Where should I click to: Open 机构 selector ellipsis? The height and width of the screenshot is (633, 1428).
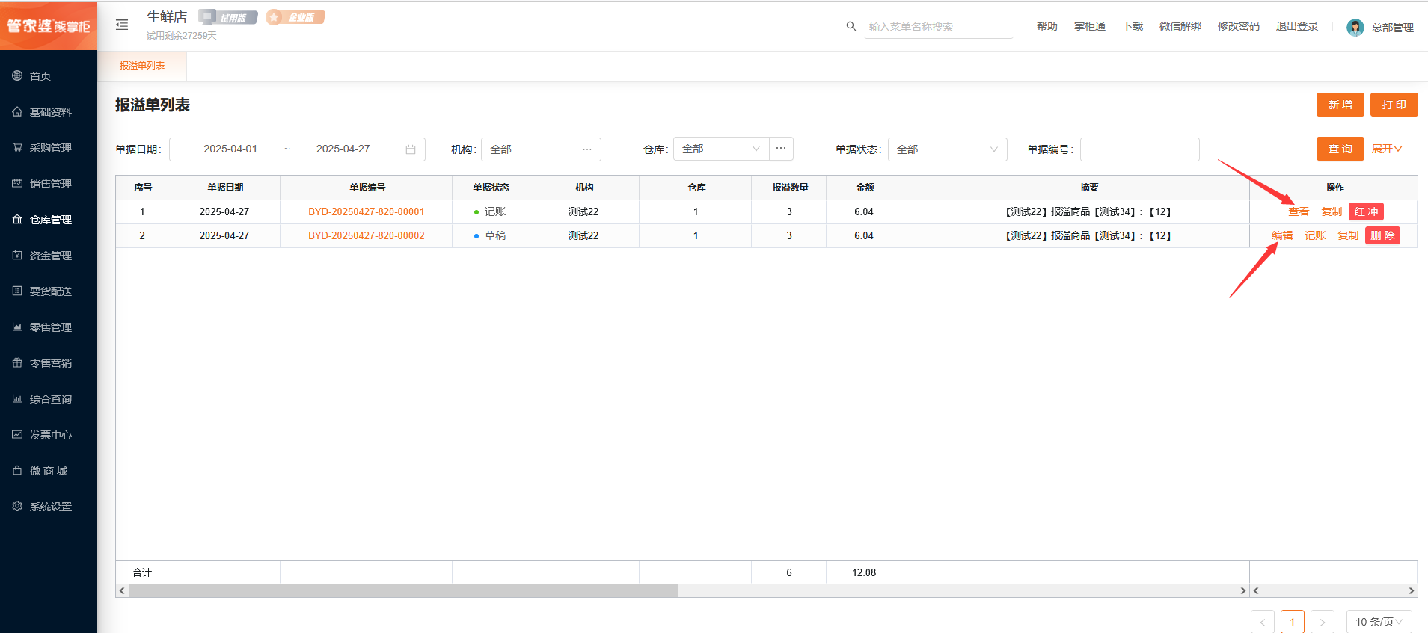(x=587, y=149)
